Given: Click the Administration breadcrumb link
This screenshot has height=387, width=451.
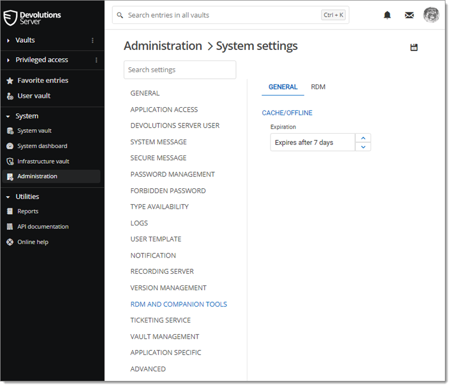Looking at the screenshot, I should click(163, 46).
